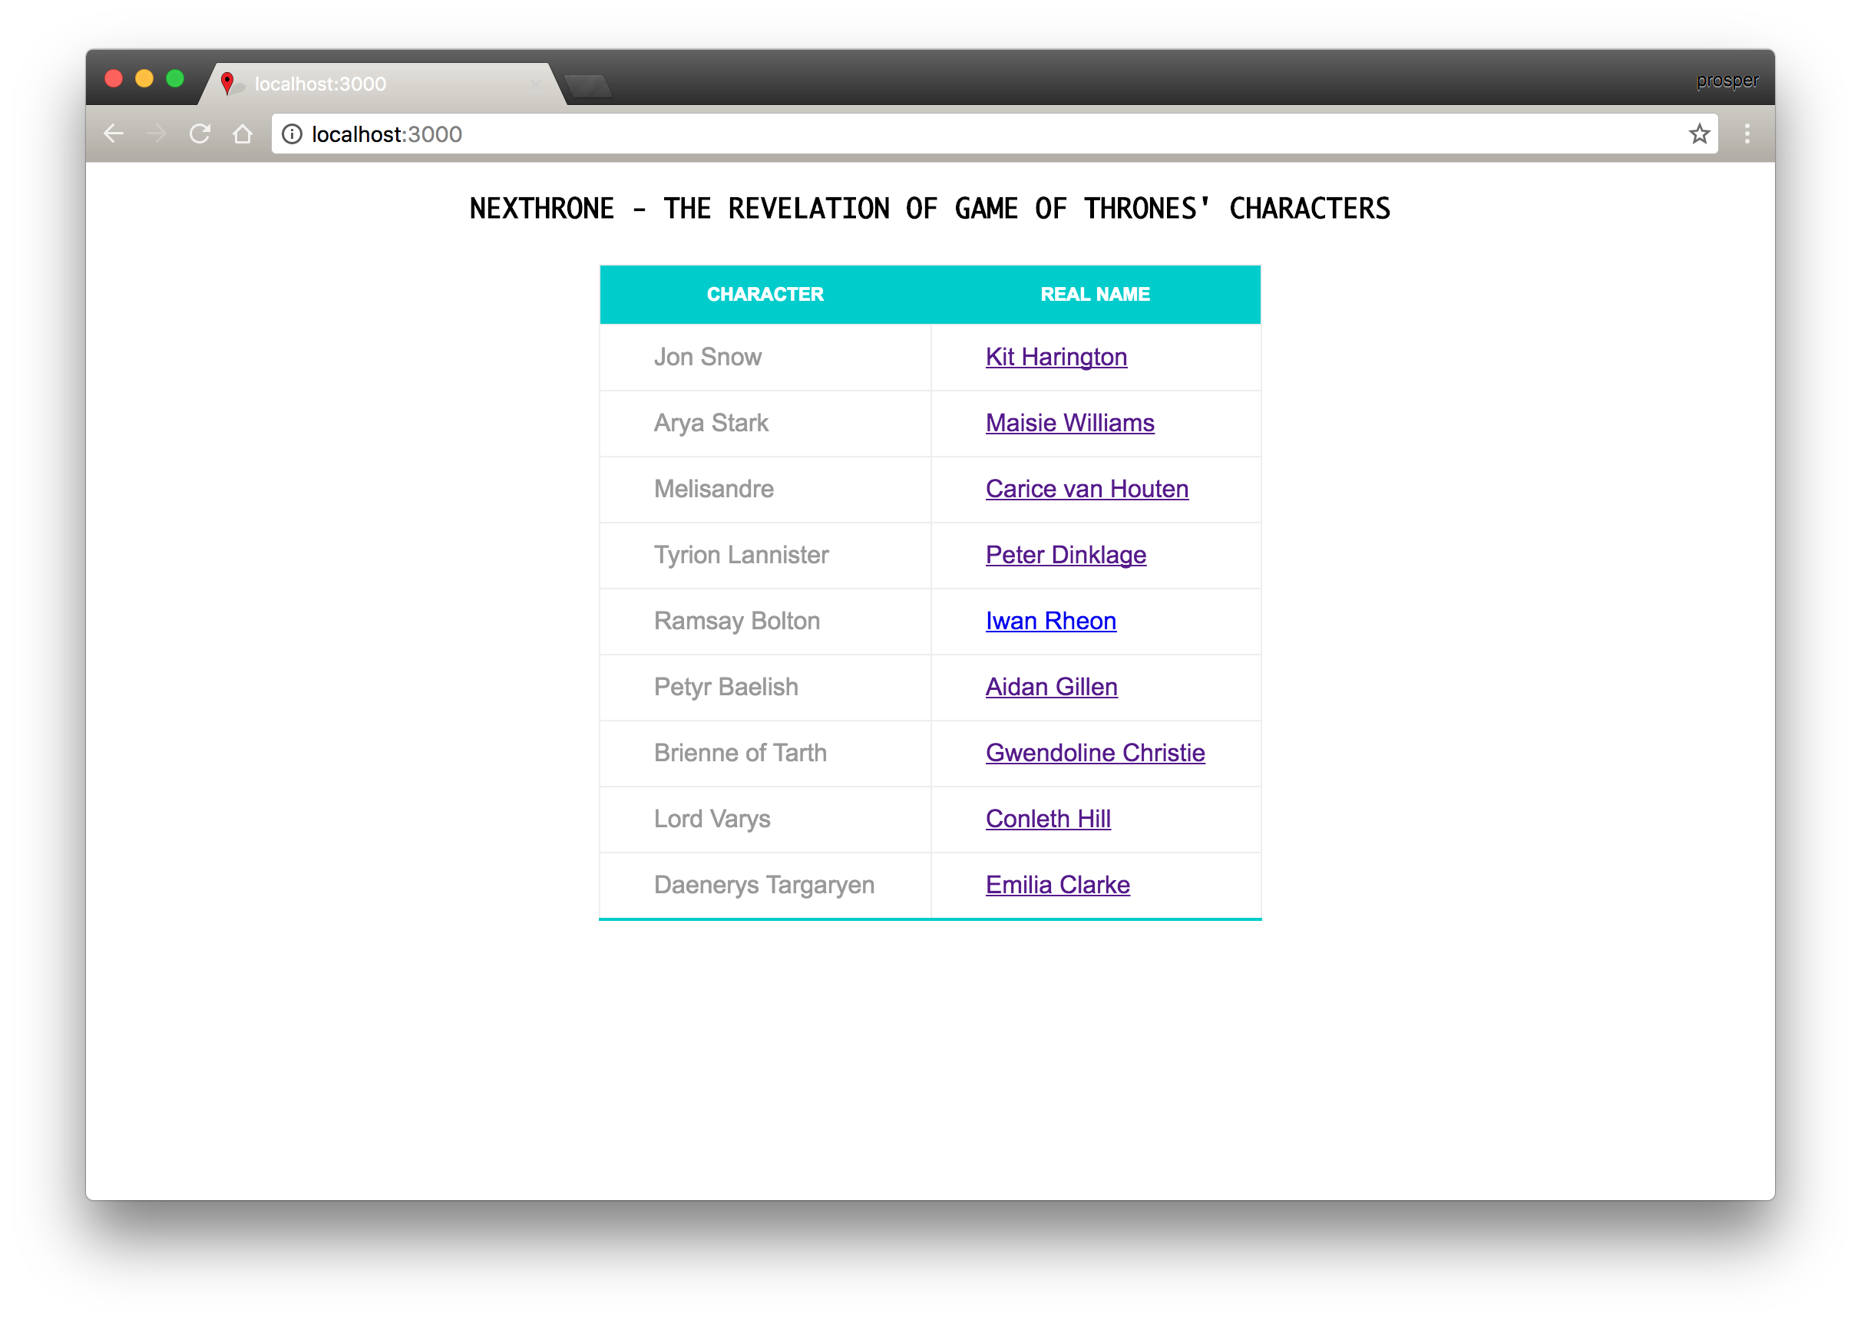
Task: Open the Gwendoline Christie link
Action: pos(1094,753)
